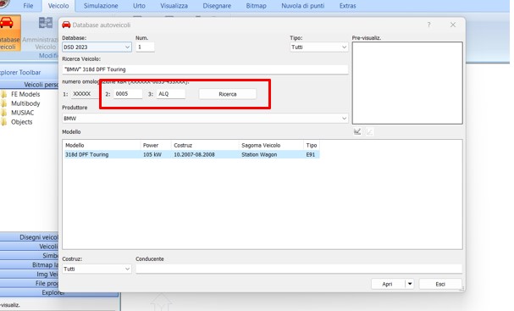
Task: Click the FE Models folder icon
Action: [x=4, y=94]
